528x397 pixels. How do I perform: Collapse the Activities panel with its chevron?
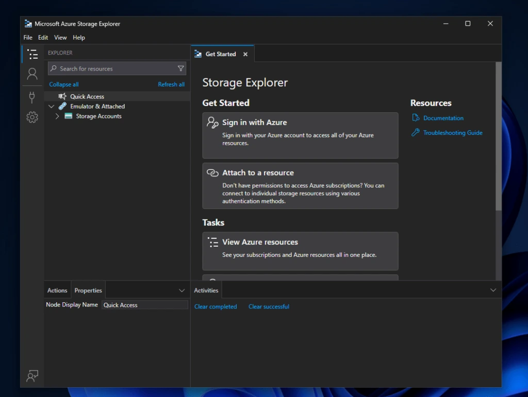point(493,290)
